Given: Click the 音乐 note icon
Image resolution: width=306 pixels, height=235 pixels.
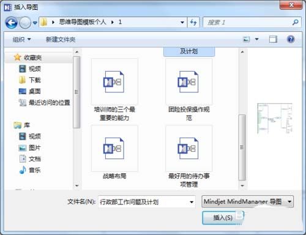Looking at the screenshot, I should [x=23, y=170].
